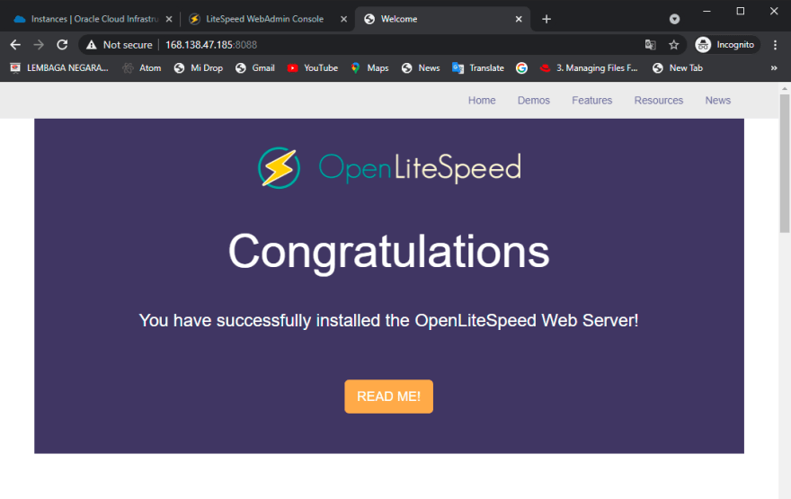Open the LEMBAGA NEGARA bookmark

pos(59,68)
